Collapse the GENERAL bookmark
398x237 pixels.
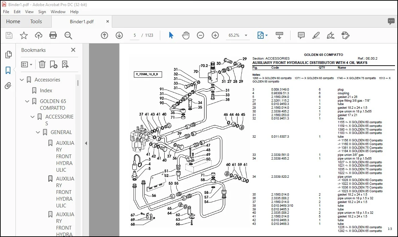[x=38, y=132]
